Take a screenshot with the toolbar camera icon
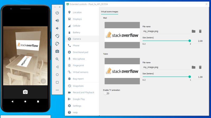 [57, 51]
